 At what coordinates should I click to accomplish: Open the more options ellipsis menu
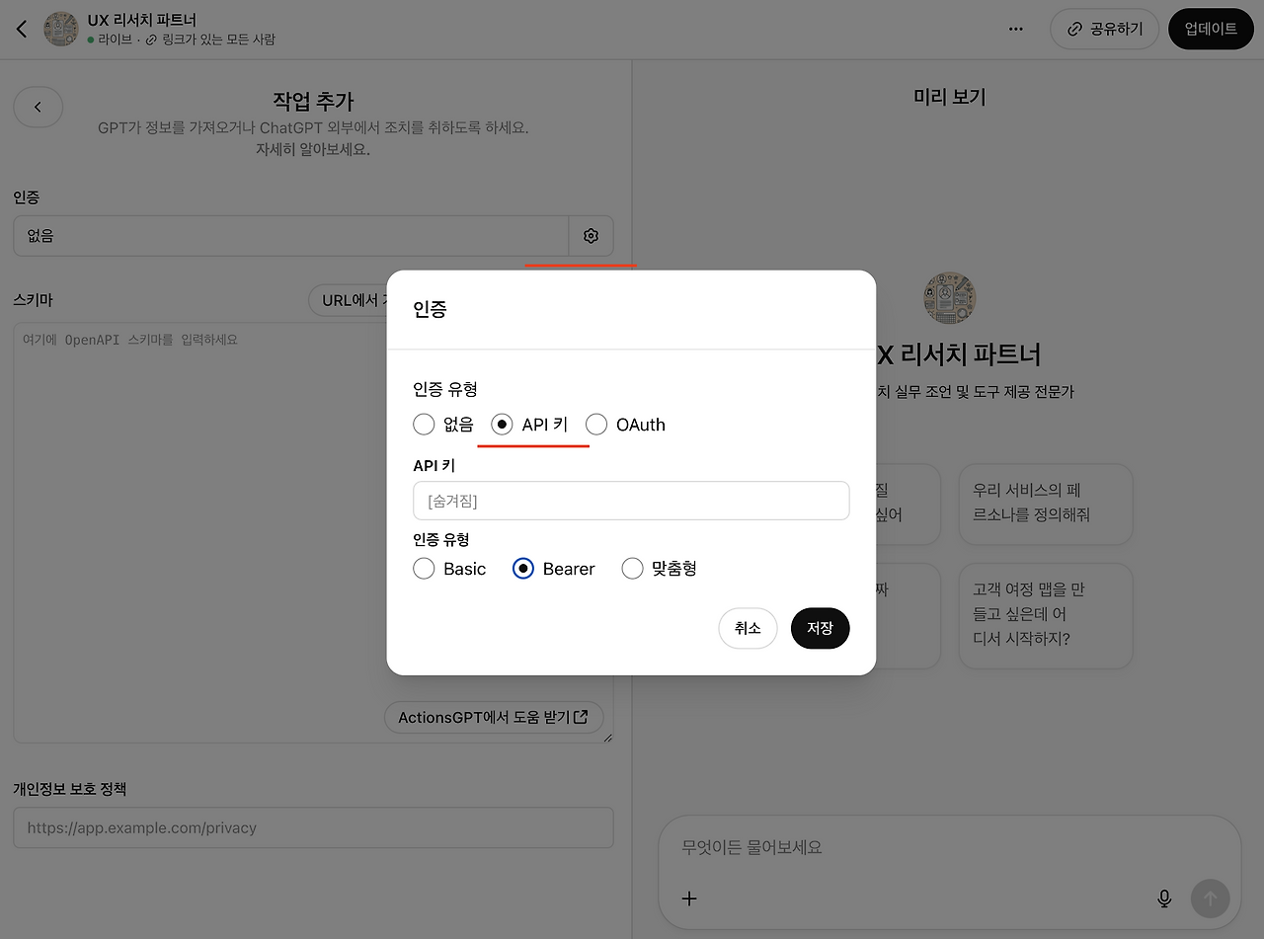click(x=1015, y=29)
